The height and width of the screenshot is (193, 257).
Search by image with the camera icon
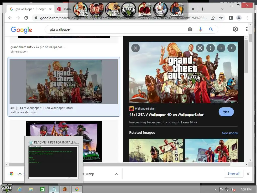[190, 29]
